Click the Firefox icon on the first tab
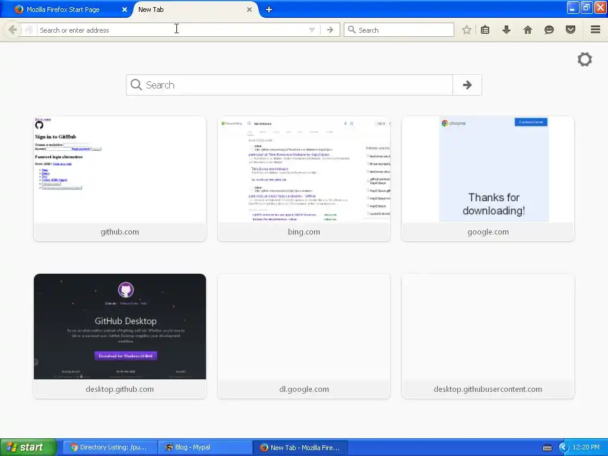 (19, 9)
